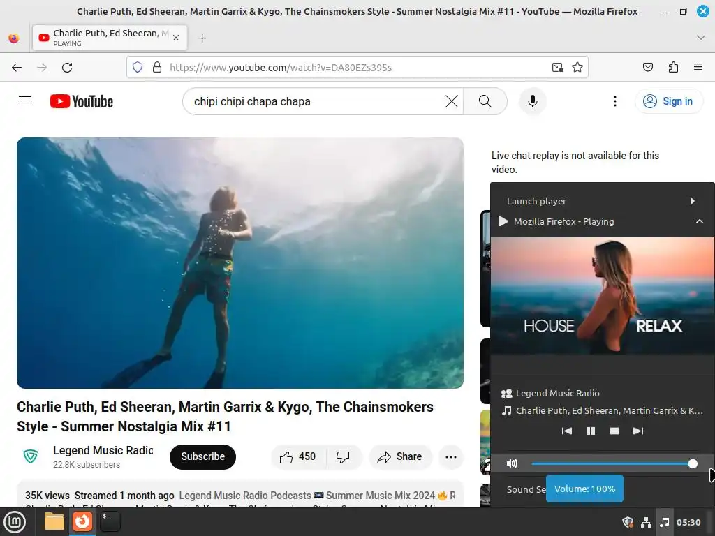This screenshot has height=536, width=715.
Task: Open picture-in-picture icon in address bar
Action: pyautogui.click(x=558, y=68)
